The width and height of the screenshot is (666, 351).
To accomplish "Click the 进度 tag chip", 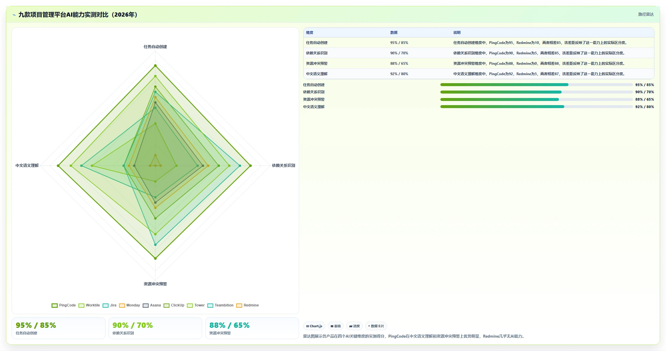I will pyautogui.click(x=354, y=326).
